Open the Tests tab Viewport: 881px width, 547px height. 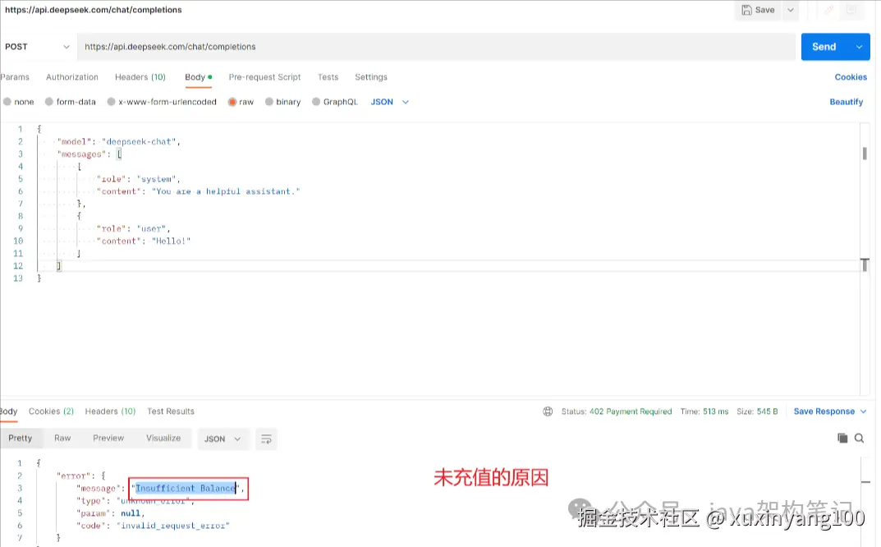(x=328, y=77)
